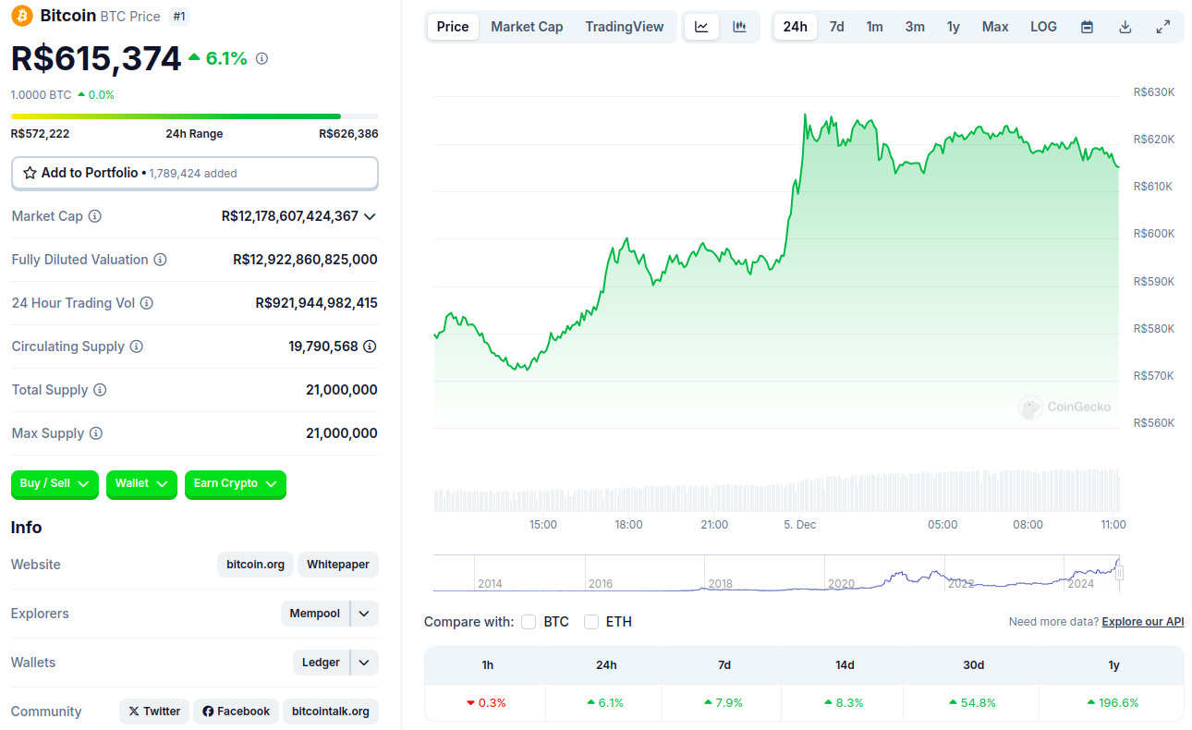This screenshot has width=1192, height=730.
Task: Open the Ledger wallet link
Action: coord(322,663)
